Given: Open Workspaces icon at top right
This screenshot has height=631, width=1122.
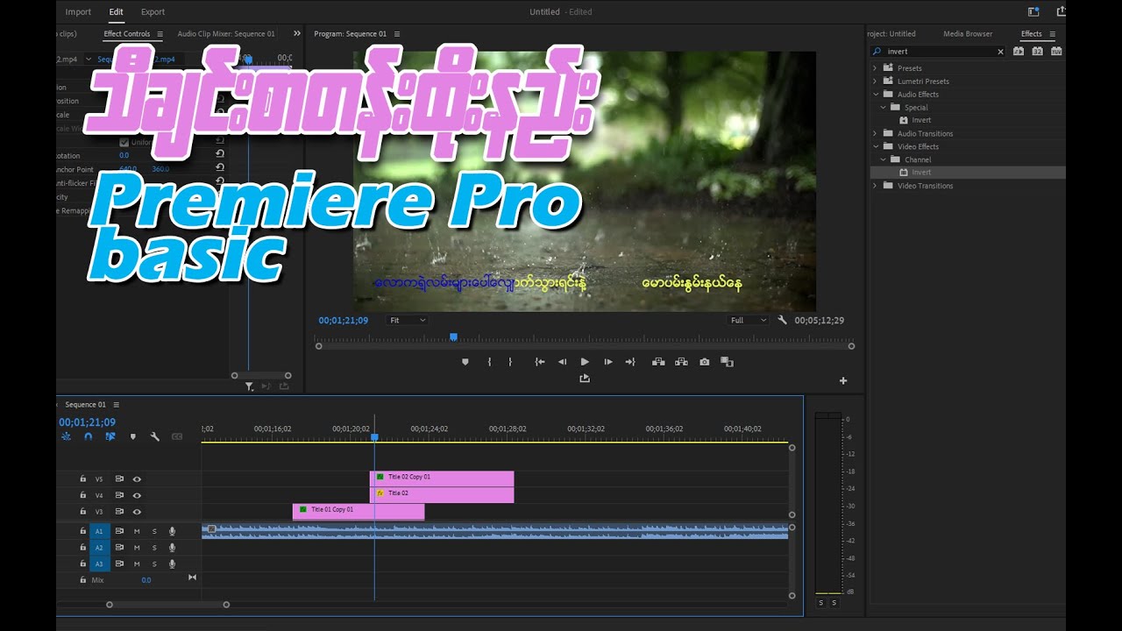Looking at the screenshot, I should pos(1033,11).
